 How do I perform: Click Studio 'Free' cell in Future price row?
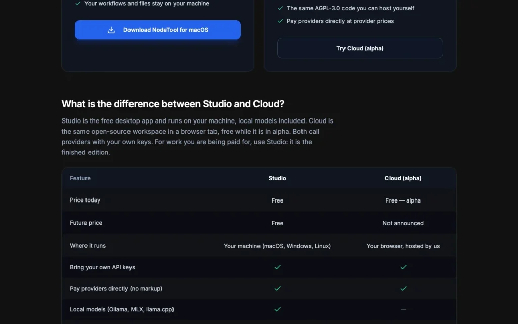277,223
